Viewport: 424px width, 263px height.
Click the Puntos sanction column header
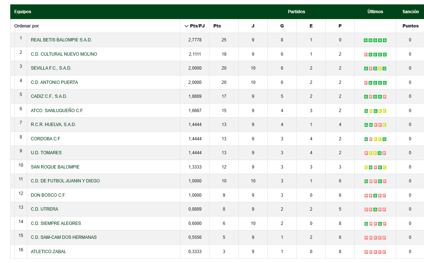pyautogui.click(x=410, y=26)
